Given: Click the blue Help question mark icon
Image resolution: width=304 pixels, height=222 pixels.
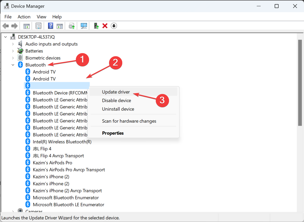Looking at the screenshot, I should coord(50,26).
